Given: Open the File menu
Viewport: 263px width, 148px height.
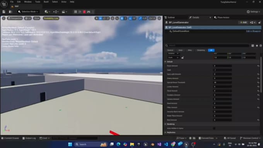Looking at the screenshot, I should (12, 2).
